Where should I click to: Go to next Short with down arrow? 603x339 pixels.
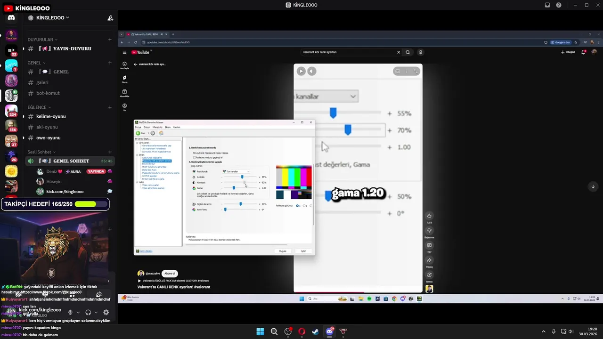tap(593, 186)
